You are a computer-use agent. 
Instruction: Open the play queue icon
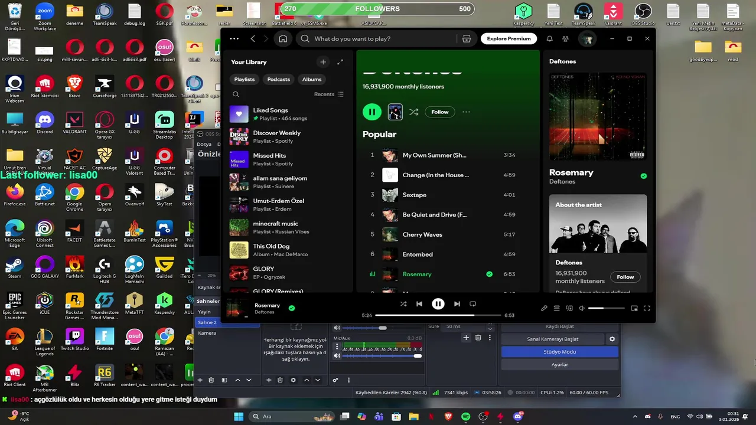click(556, 308)
